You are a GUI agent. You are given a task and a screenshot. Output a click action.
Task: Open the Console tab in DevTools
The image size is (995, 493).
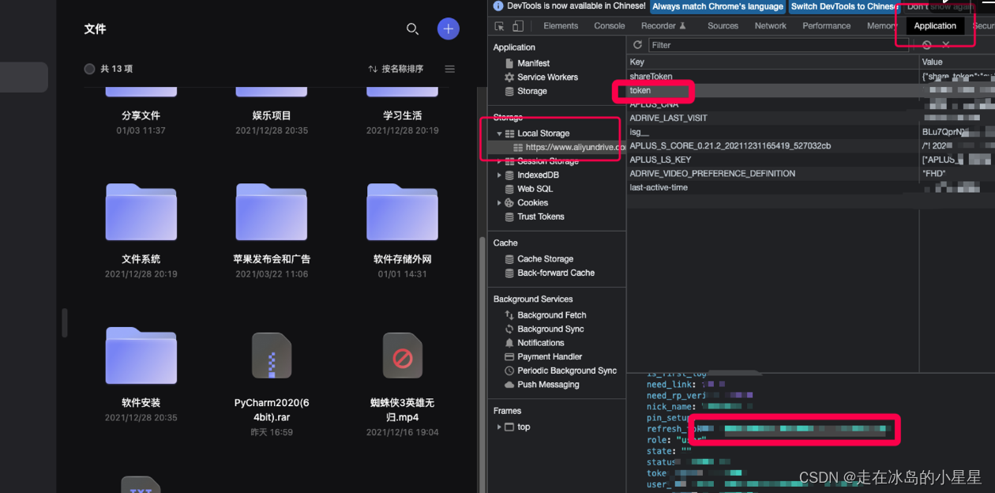point(609,26)
